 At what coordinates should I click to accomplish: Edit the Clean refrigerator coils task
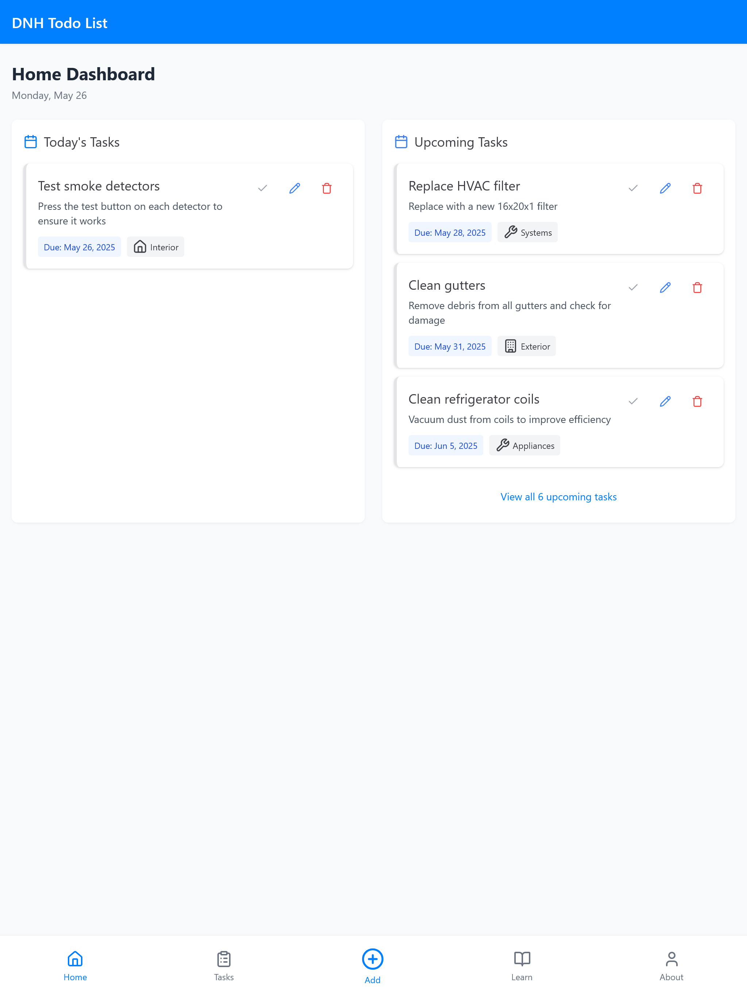click(665, 401)
